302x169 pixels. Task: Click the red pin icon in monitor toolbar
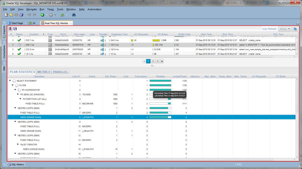point(10,29)
